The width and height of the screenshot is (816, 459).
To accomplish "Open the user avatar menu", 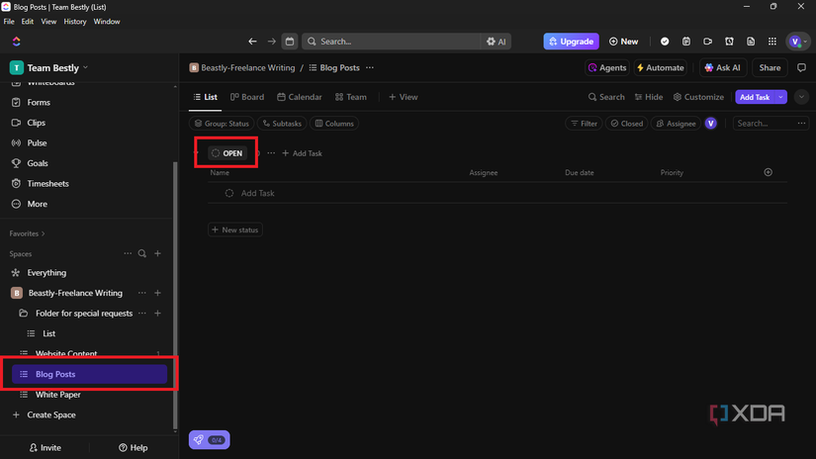I will click(x=798, y=42).
